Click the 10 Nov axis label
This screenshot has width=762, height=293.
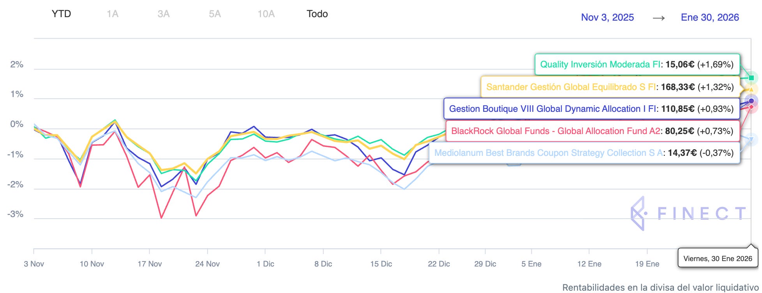click(92, 264)
